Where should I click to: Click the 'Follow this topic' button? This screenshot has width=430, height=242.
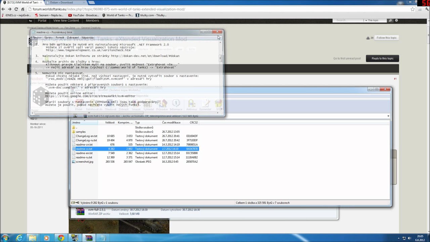386,38
